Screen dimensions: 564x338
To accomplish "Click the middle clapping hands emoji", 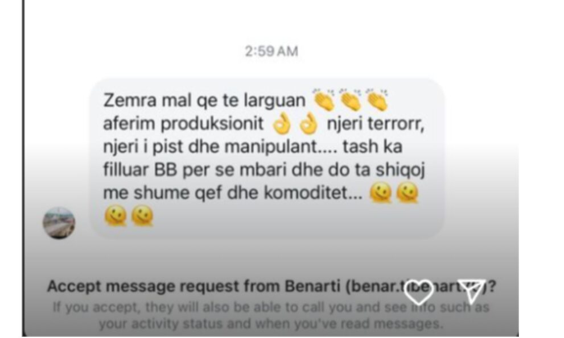I will (x=350, y=99).
